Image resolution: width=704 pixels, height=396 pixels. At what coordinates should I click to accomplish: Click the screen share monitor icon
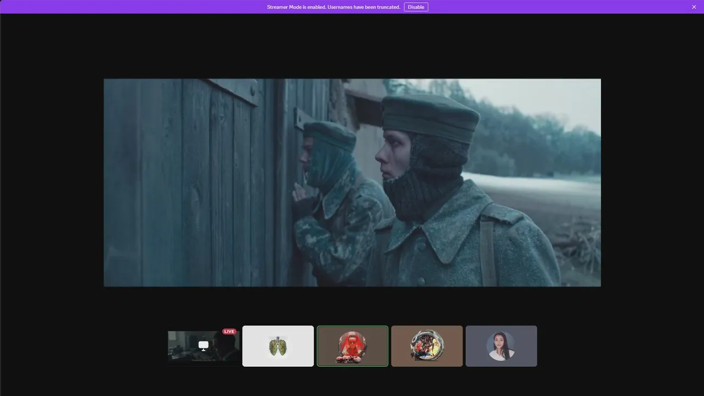coord(204,345)
